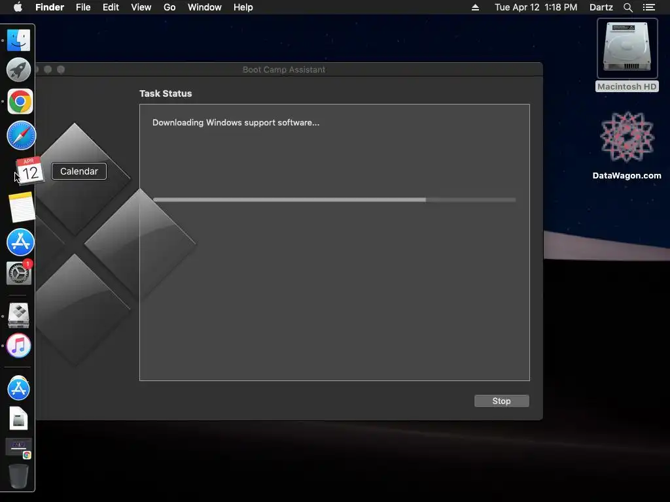Screen dimensions: 670x502
Task: Click the Calendar tooltip label
Action: point(79,171)
